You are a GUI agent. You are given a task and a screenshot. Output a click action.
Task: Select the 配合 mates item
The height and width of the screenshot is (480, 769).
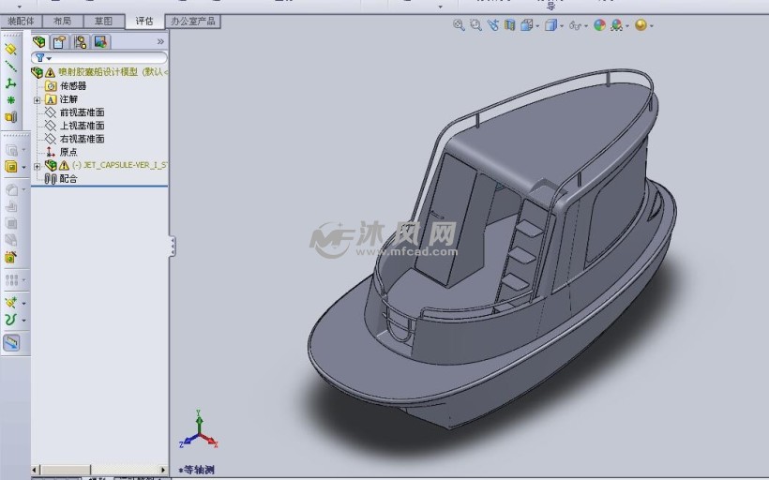click(x=68, y=178)
